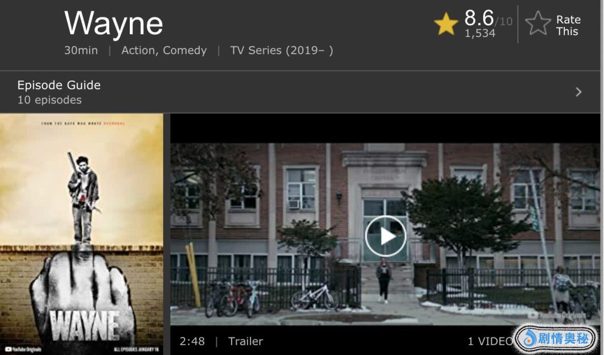Viewport: 604px width, 355px height.
Task: Select the Comedy genre link
Action: coord(185,50)
